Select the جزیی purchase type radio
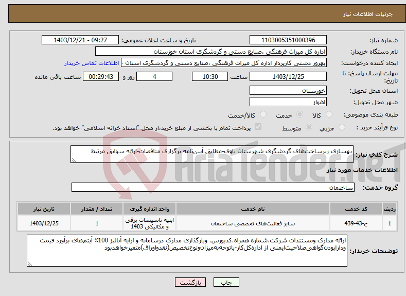The height and width of the screenshot is (296, 406). click(x=342, y=127)
